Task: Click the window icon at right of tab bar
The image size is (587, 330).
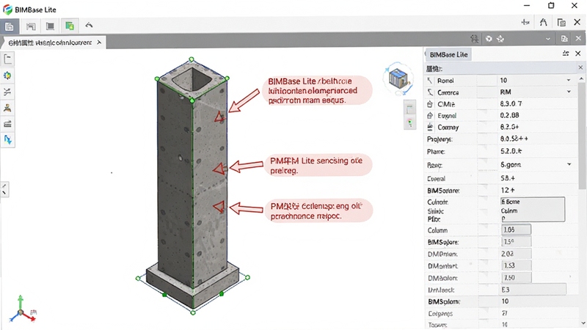Action: (x=564, y=39)
